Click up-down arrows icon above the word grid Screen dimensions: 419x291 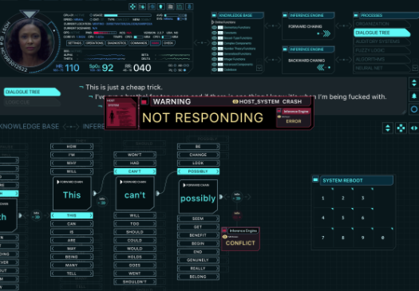(x=388, y=128)
